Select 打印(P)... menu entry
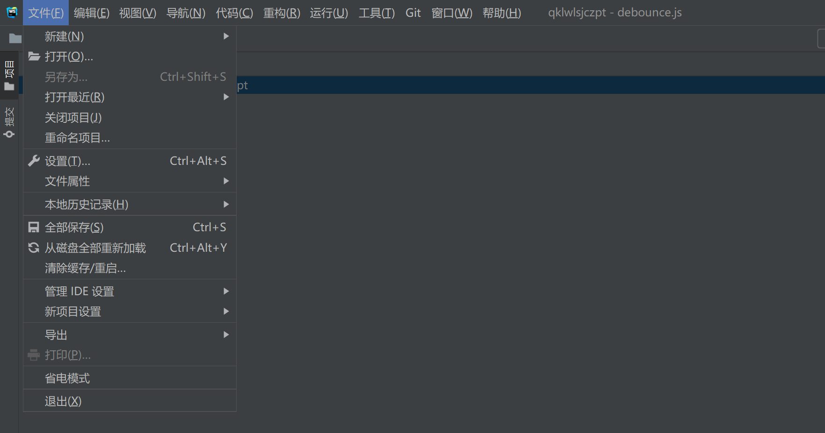825x433 pixels. (130, 355)
